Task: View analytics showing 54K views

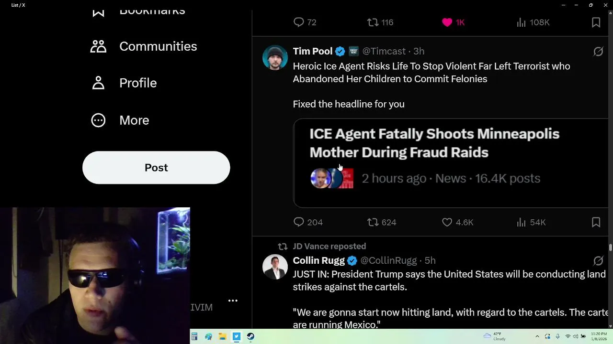Action: 531,223
